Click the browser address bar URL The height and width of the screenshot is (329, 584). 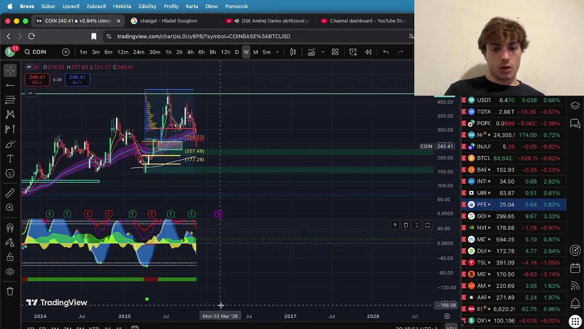(203, 37)
